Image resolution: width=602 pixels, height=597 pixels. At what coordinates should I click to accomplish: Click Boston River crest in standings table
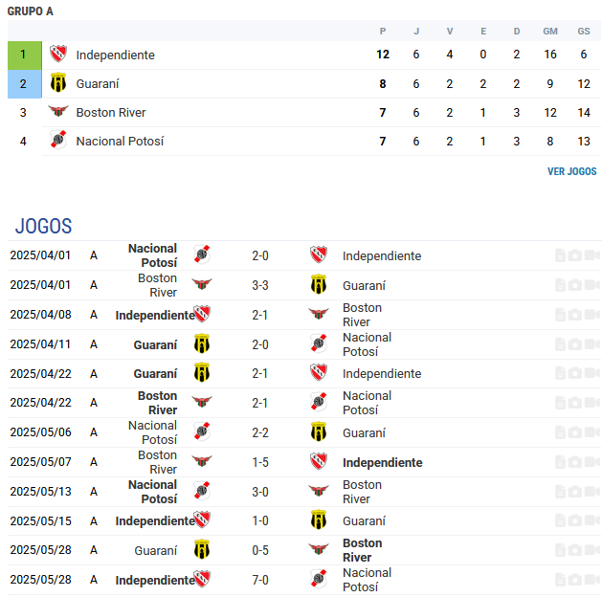click(x=58, y=111)
